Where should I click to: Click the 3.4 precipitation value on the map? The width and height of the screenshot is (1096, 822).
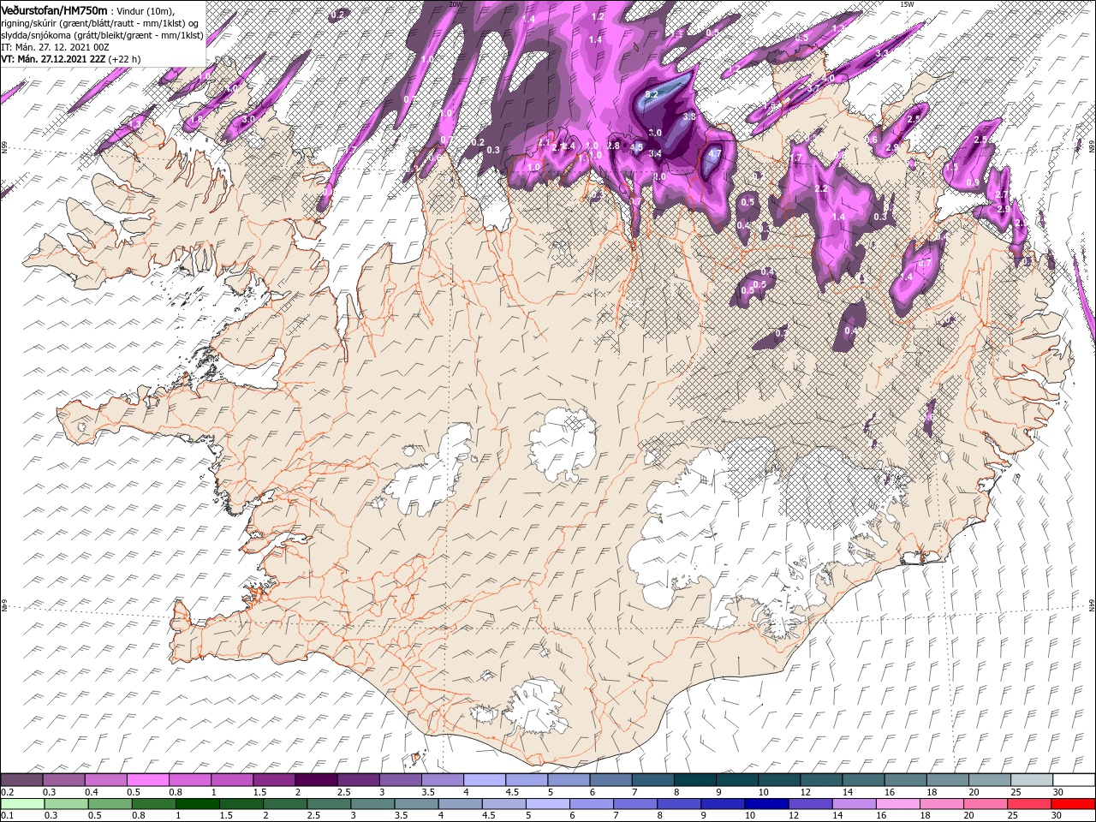pos(655,154)
